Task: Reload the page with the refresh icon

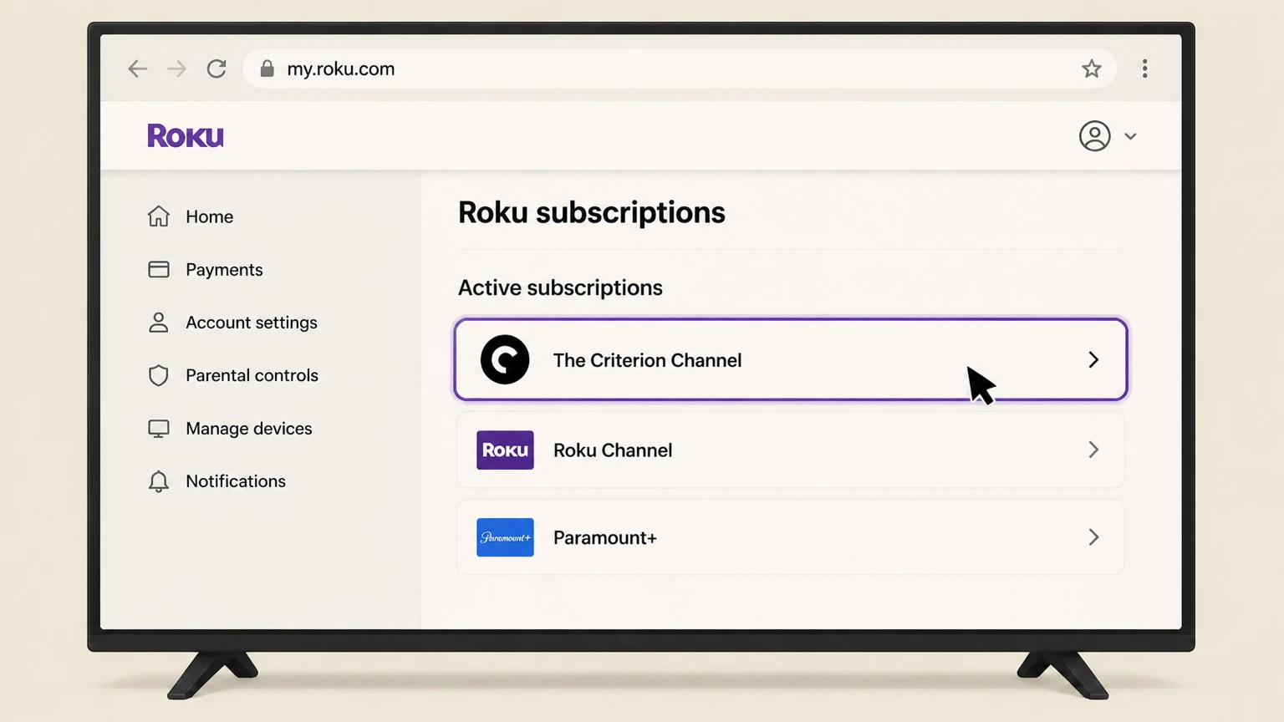Action: [x=217, y=69]
